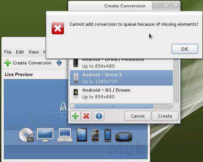Click the Cancel button
This screenshot has height=162, width=203.
[138, 116]
